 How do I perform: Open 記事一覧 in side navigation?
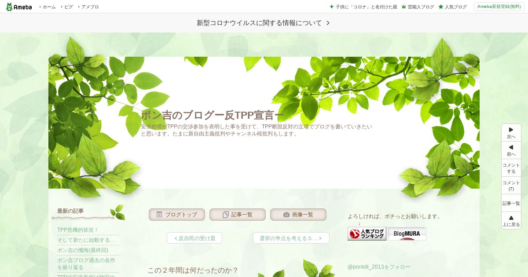511,203
